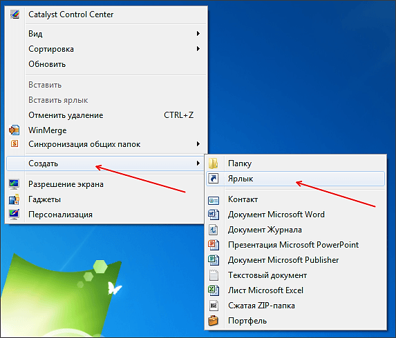Click the WinMerge icon
Viewport: 396px width, 338px height.
[x=14, y=130]
